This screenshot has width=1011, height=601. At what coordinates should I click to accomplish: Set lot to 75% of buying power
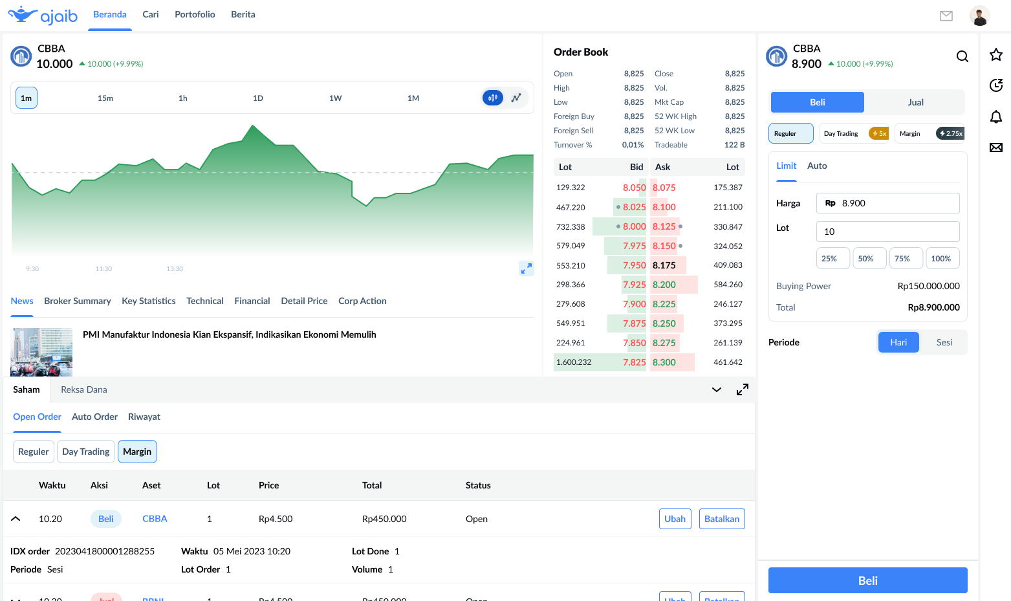[906, 258]
